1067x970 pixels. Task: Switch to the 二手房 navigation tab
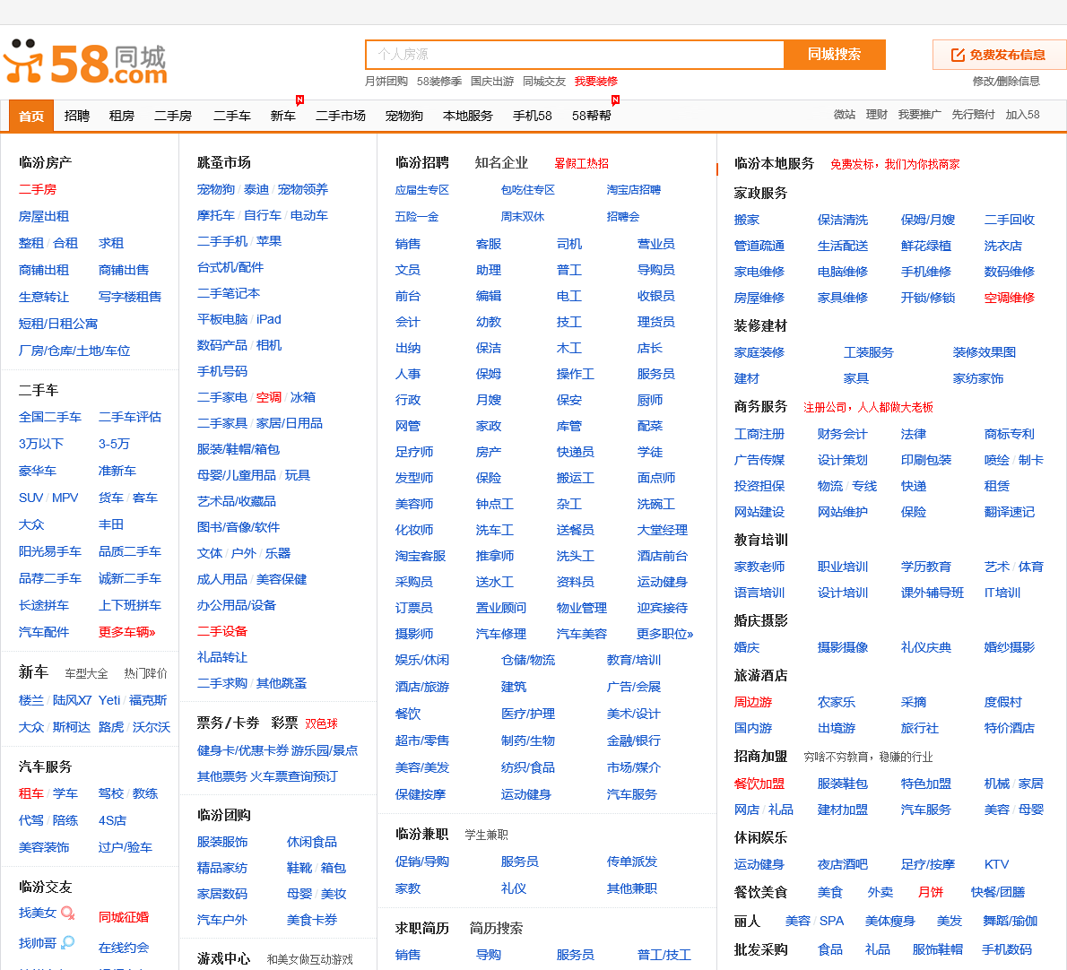coord(173,116)
